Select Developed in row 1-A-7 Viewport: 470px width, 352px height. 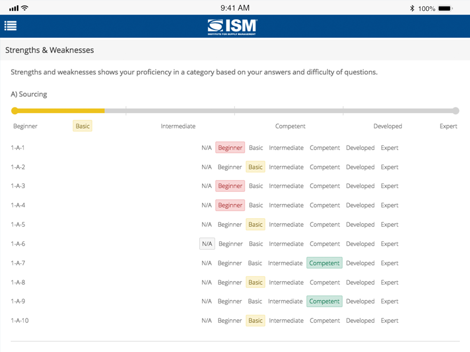point(360,263)
